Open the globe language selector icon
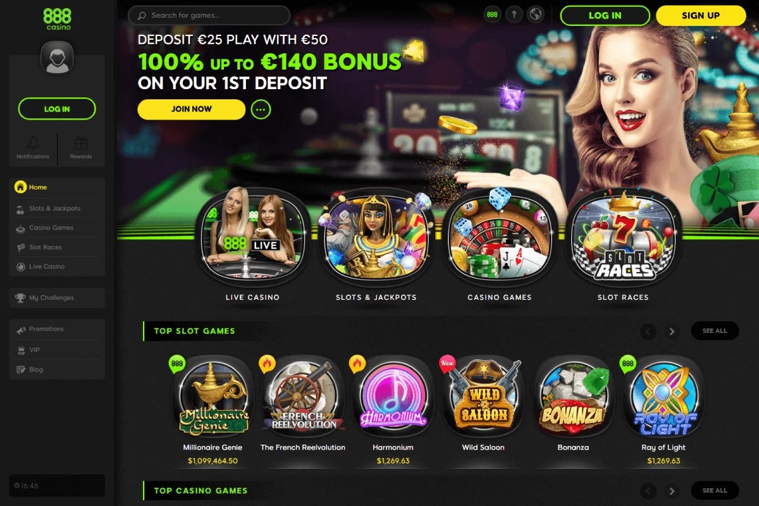The height and width of the screenshot is (506, 759). click(x=535, y=15)
